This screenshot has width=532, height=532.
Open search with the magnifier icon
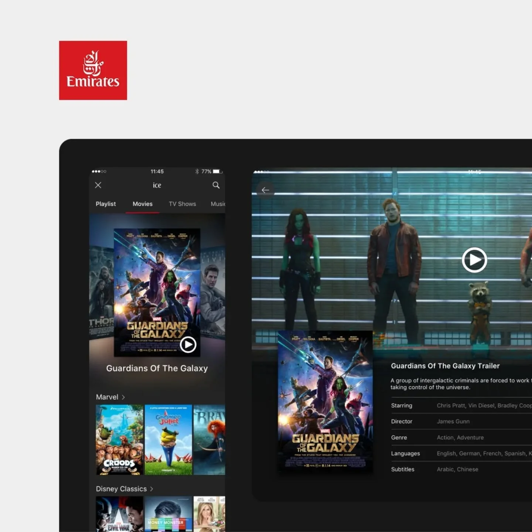[216, 185]
